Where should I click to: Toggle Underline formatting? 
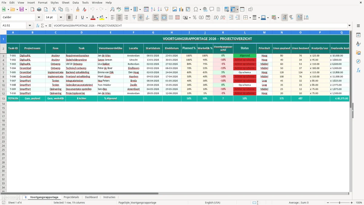pyautogui.click(x=83, y=18)
